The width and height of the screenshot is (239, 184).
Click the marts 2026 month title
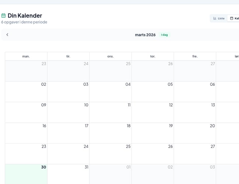point(145,35)
